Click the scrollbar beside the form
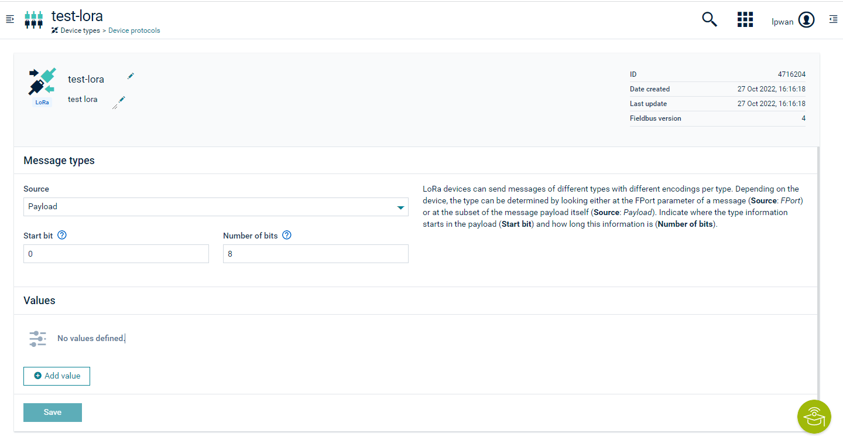This screenshot has width=843, height=436. [818, 272]
